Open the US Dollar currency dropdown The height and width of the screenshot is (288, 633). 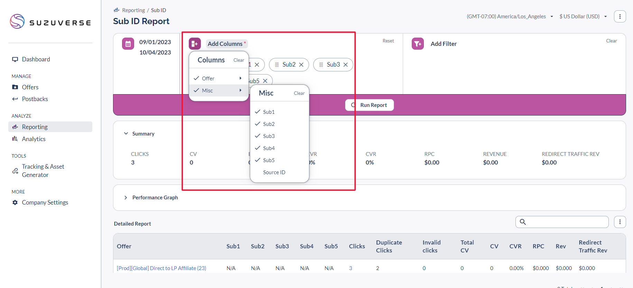pos(583,17)
